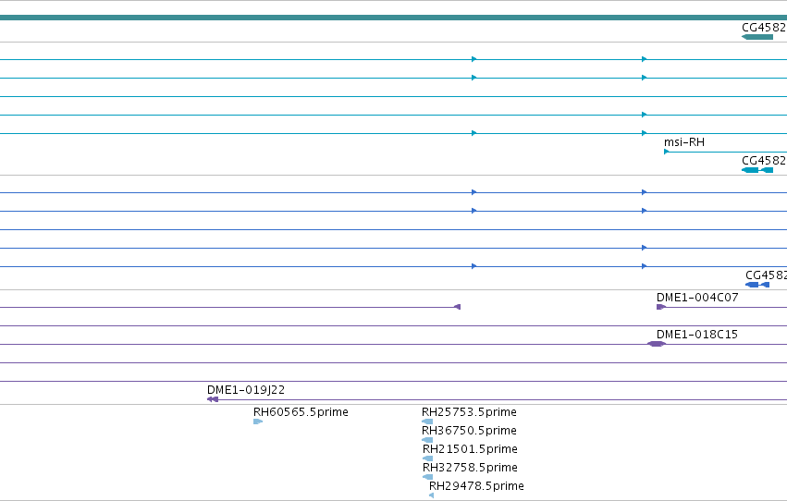787x501 pixels.
Task: Click the RH36750.5prime EST label
Action: pos(469,431)
